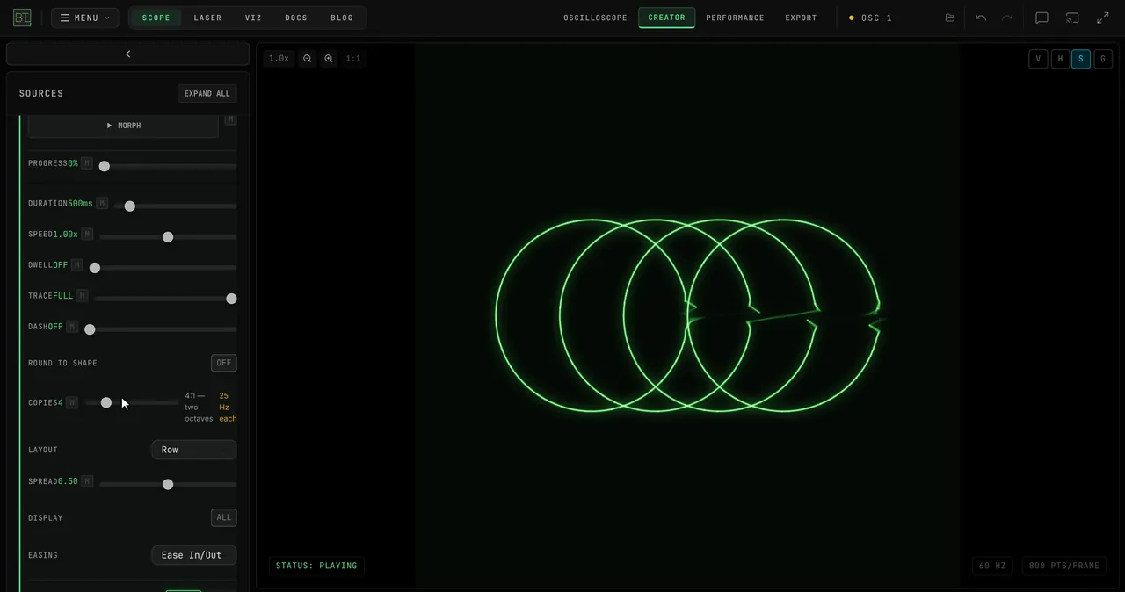The height and width of the screenshot is (592, 1125).
Task: Click the 1:1 zoom reset button
Action: 353,59
